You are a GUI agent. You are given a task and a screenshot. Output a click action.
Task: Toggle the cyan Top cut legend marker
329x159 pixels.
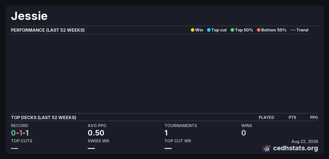pyautogui.click(x=209, y=30)
